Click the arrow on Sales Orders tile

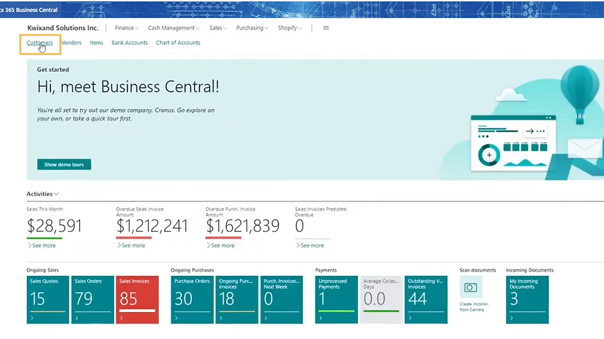tap(76, 318)
